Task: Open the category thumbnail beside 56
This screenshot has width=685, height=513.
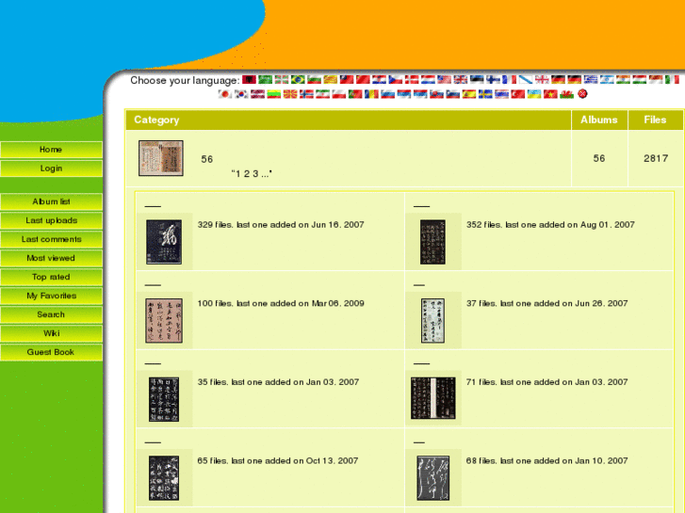Action: [x=161, y=158]
